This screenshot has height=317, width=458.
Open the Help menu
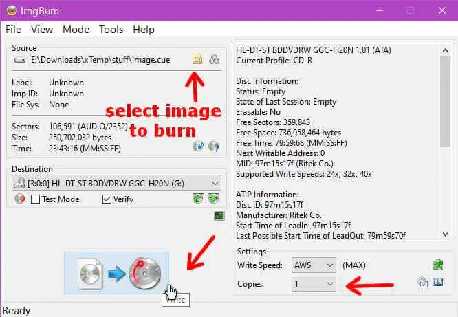pos(144,29)
